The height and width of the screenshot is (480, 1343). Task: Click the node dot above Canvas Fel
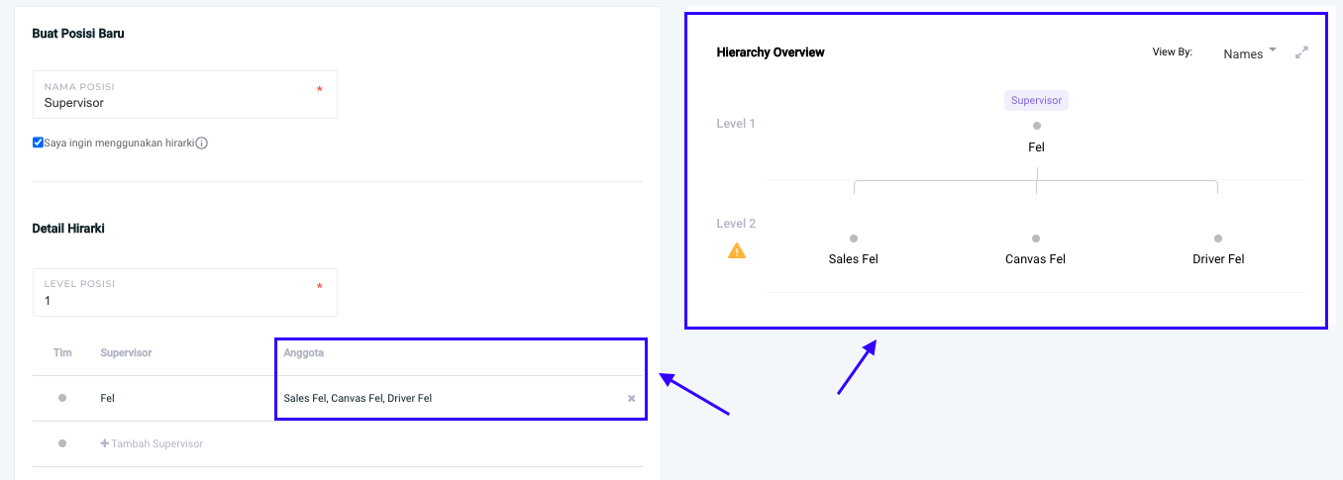coord(1035,239)
